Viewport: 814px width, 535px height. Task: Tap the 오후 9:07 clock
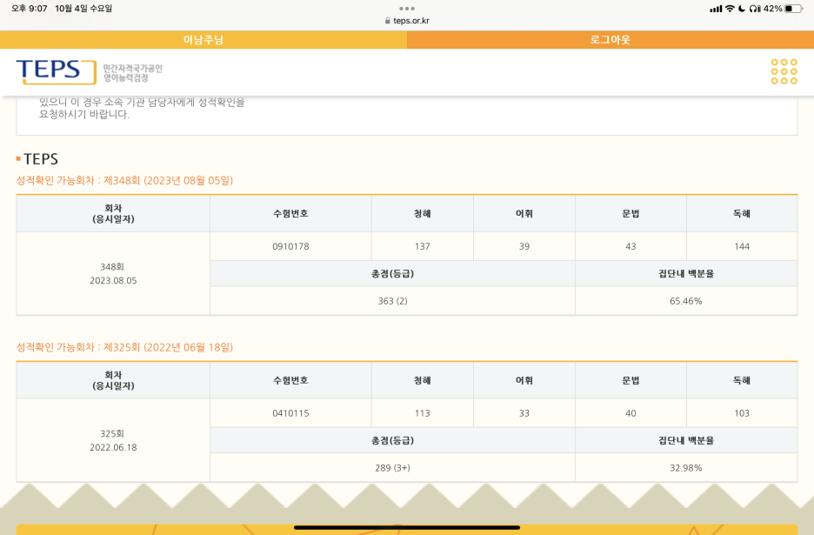(29, 9)
